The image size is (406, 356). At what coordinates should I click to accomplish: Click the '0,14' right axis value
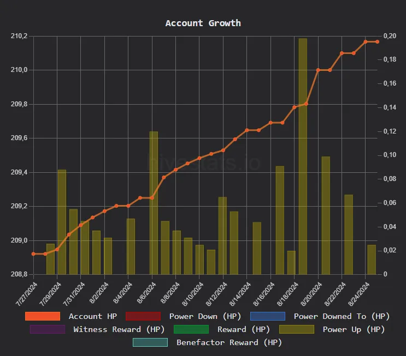390,107
